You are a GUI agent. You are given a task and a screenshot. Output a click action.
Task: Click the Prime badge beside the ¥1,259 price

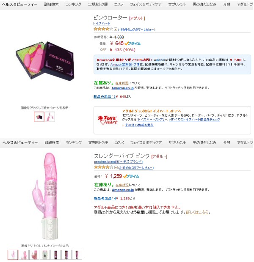[x=131, y=176]
